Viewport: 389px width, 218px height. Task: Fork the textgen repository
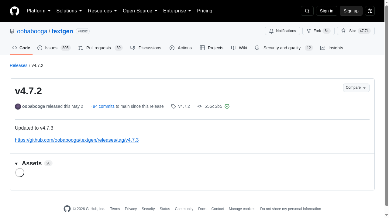(x=318, y=31)
